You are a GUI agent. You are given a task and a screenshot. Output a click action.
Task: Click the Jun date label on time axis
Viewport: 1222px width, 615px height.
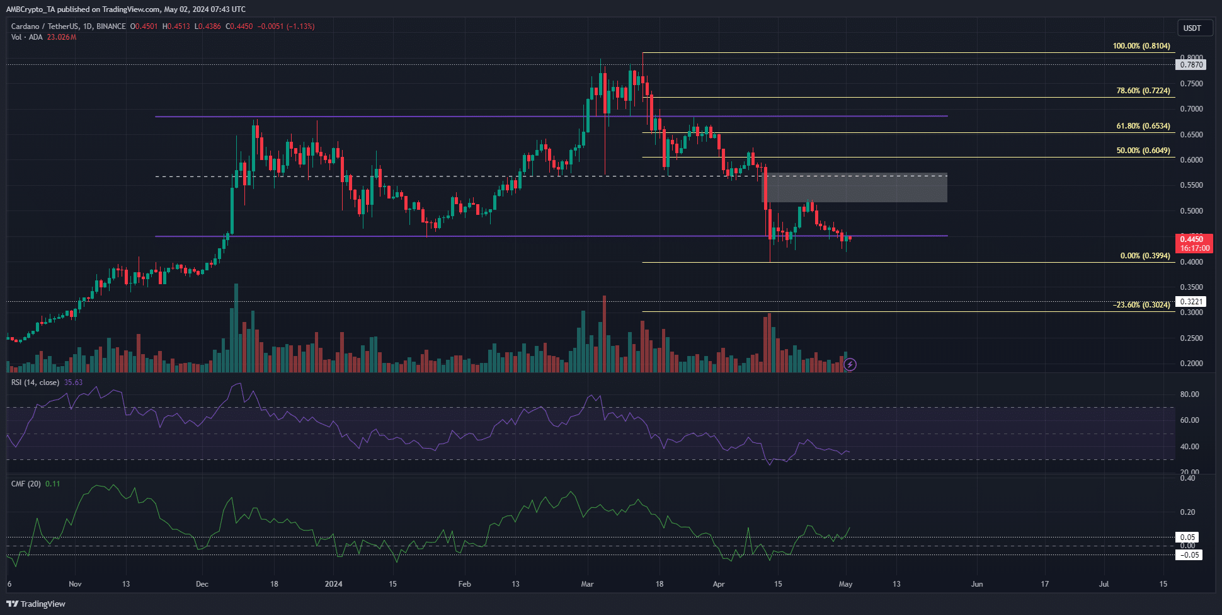coord(976,584)
